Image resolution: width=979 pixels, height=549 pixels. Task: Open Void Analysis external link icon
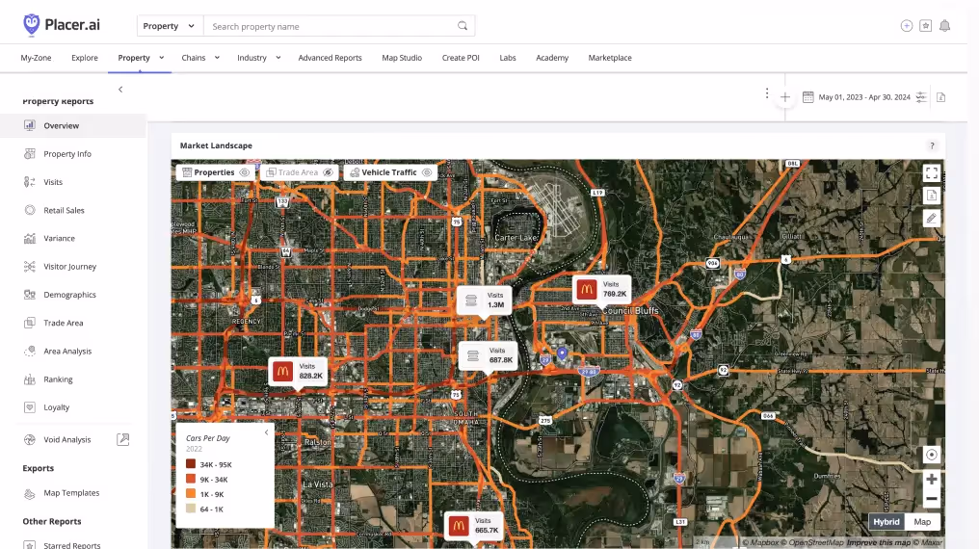click(x=123, y=439)
